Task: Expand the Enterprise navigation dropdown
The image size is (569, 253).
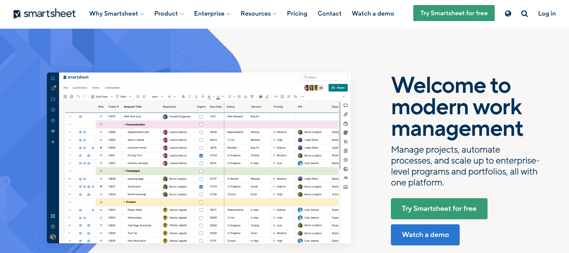Action: point(212,13)
